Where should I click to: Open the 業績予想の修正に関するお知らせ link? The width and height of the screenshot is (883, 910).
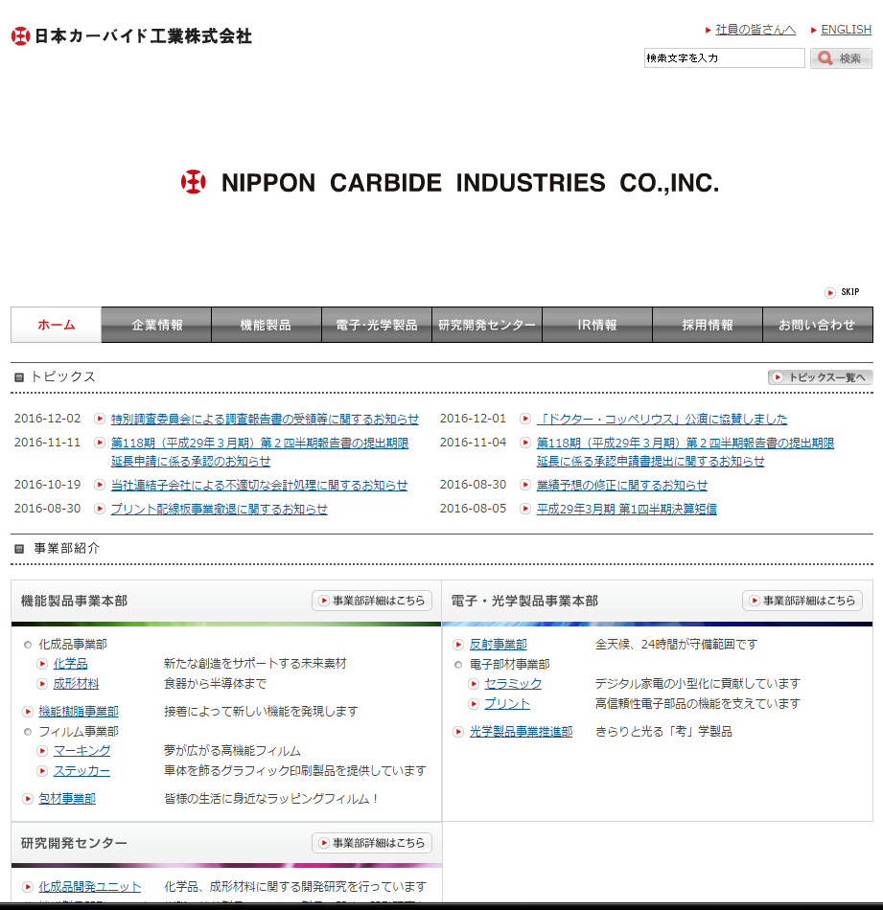point(622,485)
